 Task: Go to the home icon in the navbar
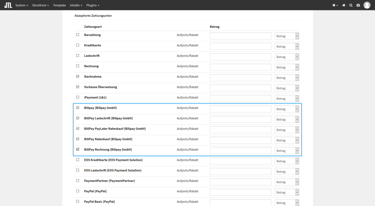(x=344, y=5)
